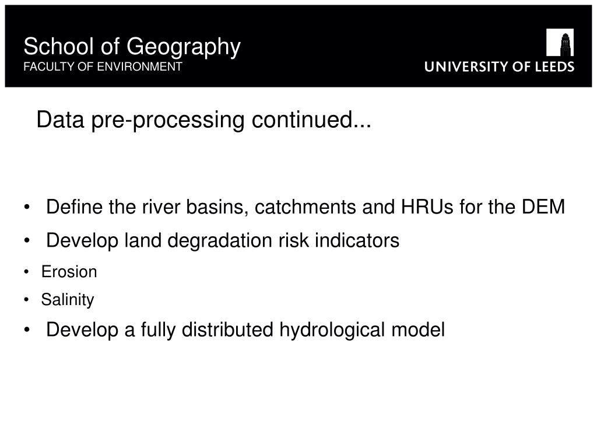
Task: Click the word Geography in the header
Action: coord(184,47)
